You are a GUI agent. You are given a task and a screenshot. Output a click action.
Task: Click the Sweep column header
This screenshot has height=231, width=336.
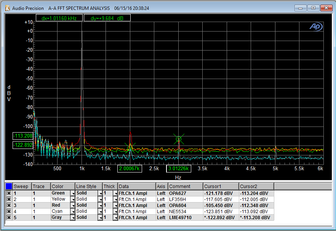pos(22,186)
